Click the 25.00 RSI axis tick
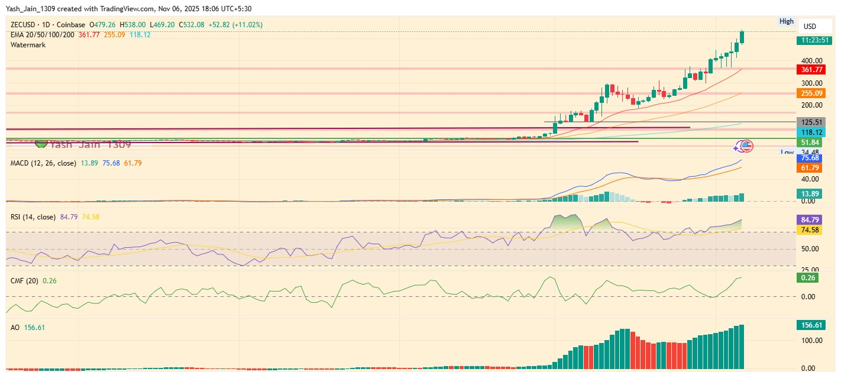 coord(810,270)
